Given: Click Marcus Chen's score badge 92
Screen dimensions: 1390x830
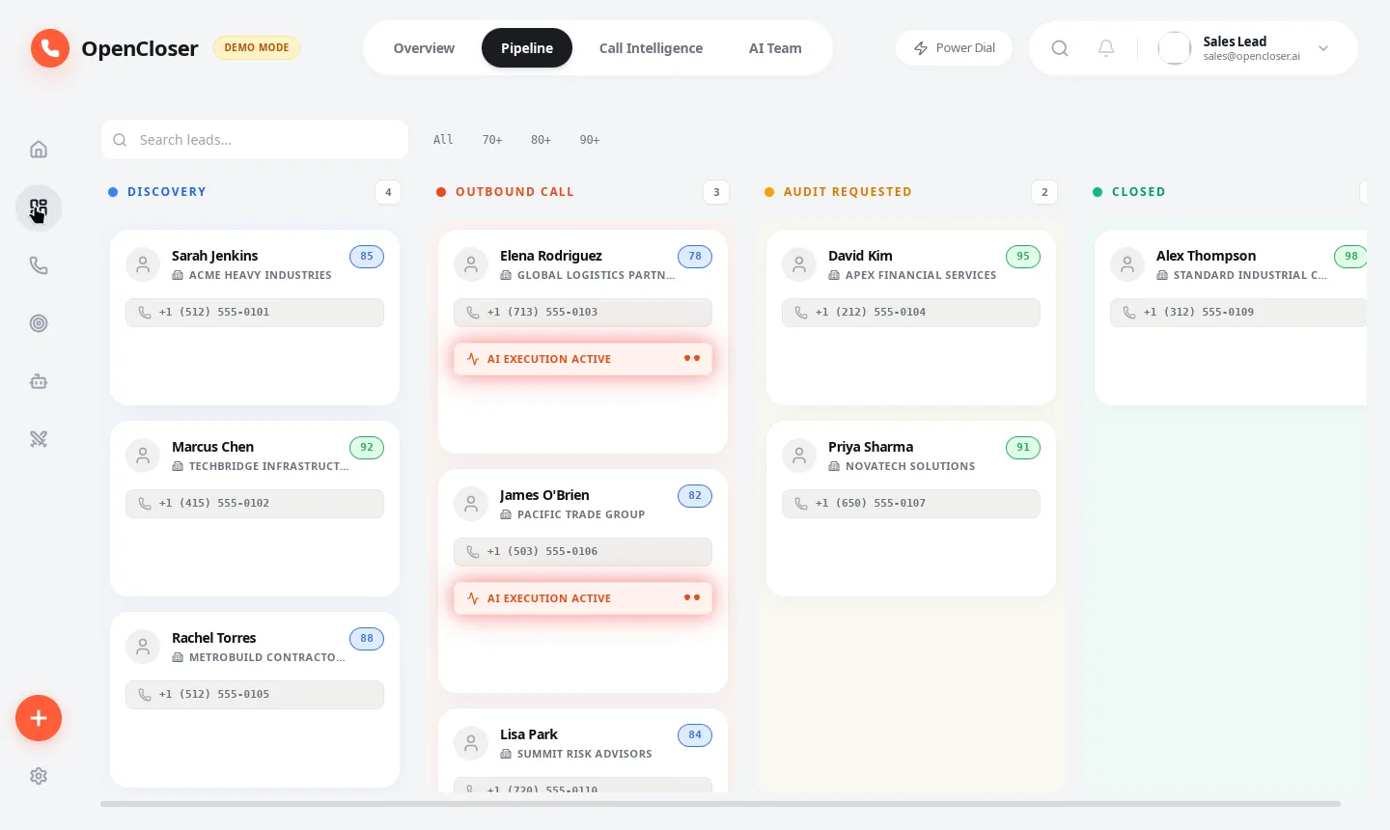Looking at the screenshot, I should point(367,448).
